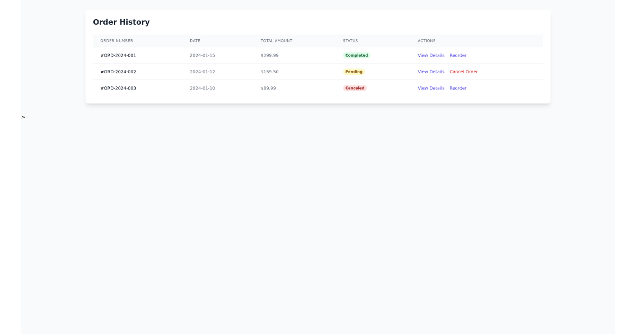Select order number #ORD-2024-001

click(x=119, y=55)
